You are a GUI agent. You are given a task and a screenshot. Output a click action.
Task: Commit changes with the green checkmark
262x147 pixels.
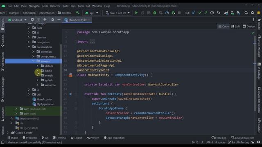click(200, 13)
